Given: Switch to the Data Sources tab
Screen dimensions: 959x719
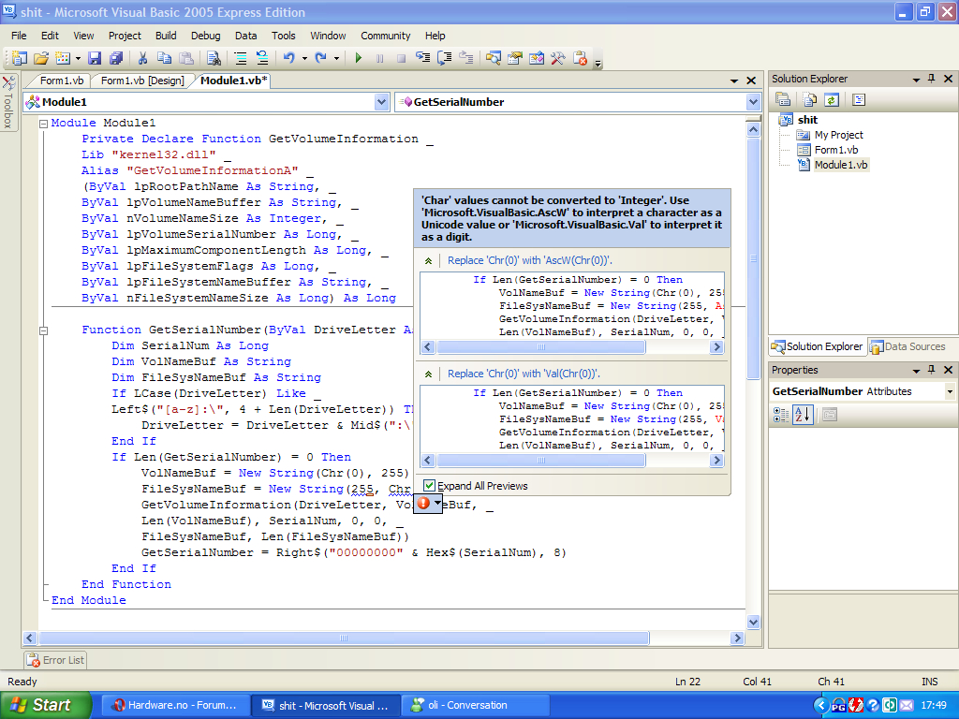Looking at the screenshot, I should tap(908, 346).
